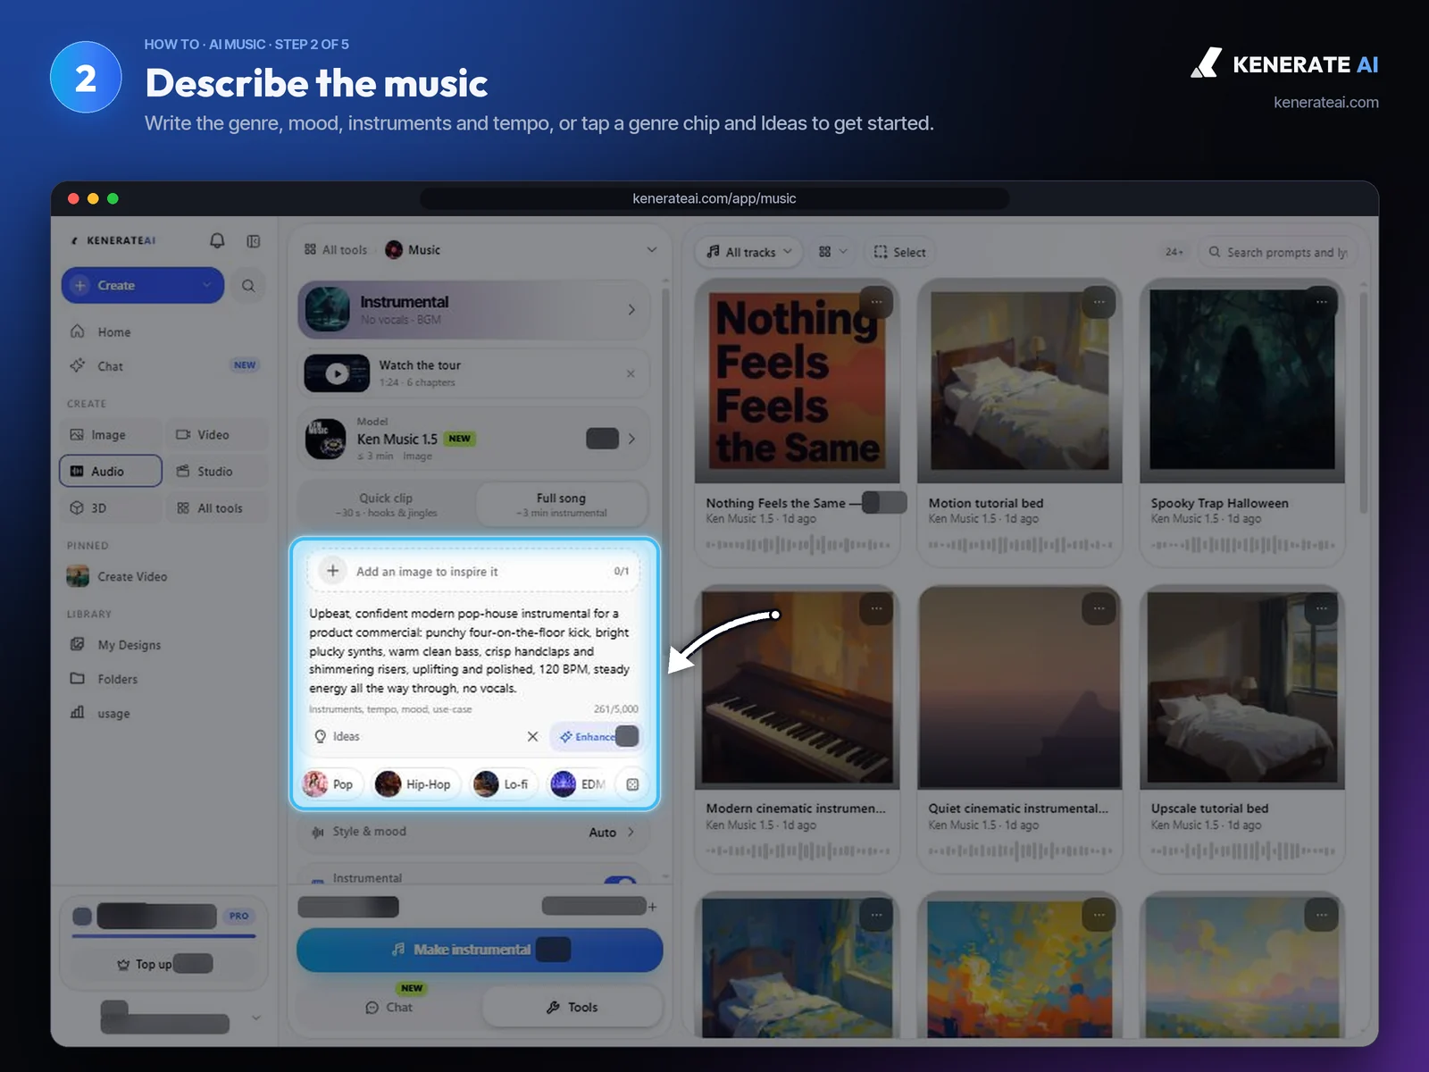Click the Select tracks tool
The image size is (1429, 1072).
pos(899,252)
